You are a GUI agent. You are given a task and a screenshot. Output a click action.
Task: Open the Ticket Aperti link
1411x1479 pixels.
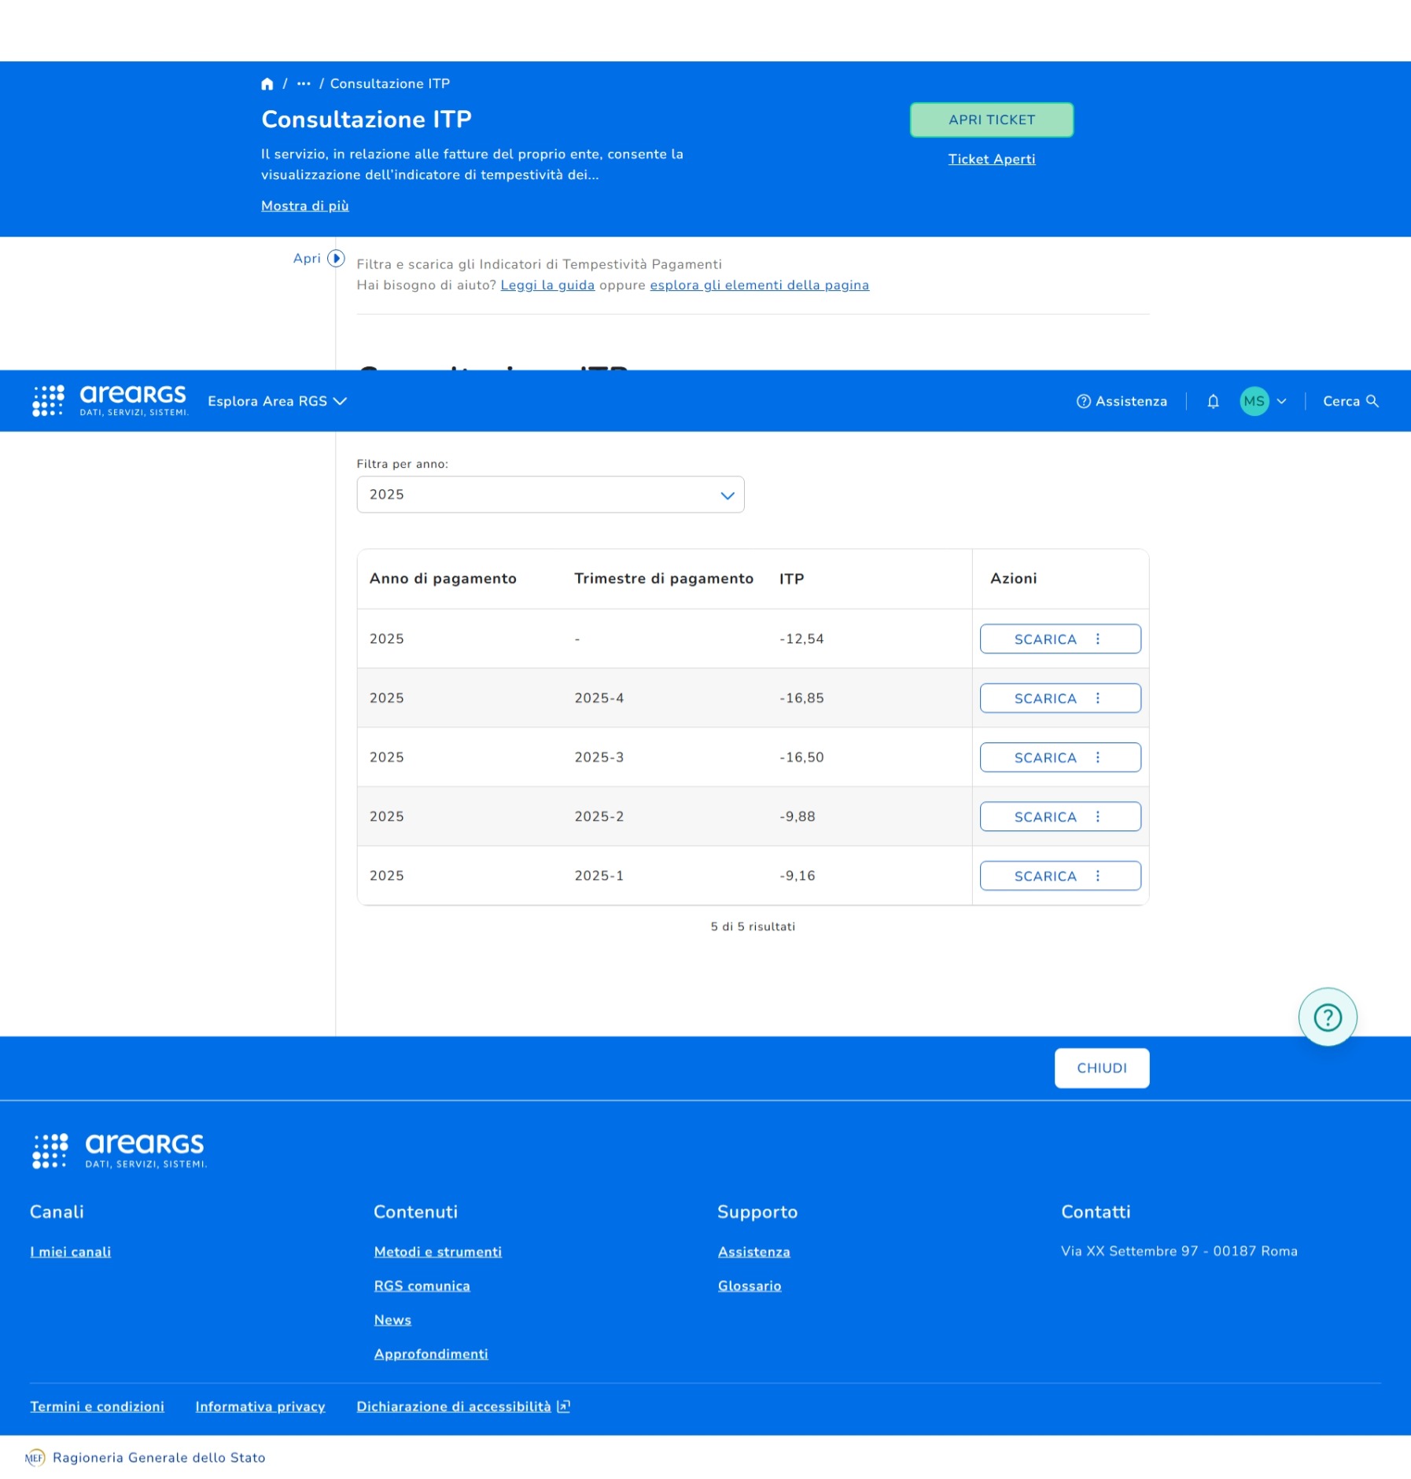pos(991,160)
